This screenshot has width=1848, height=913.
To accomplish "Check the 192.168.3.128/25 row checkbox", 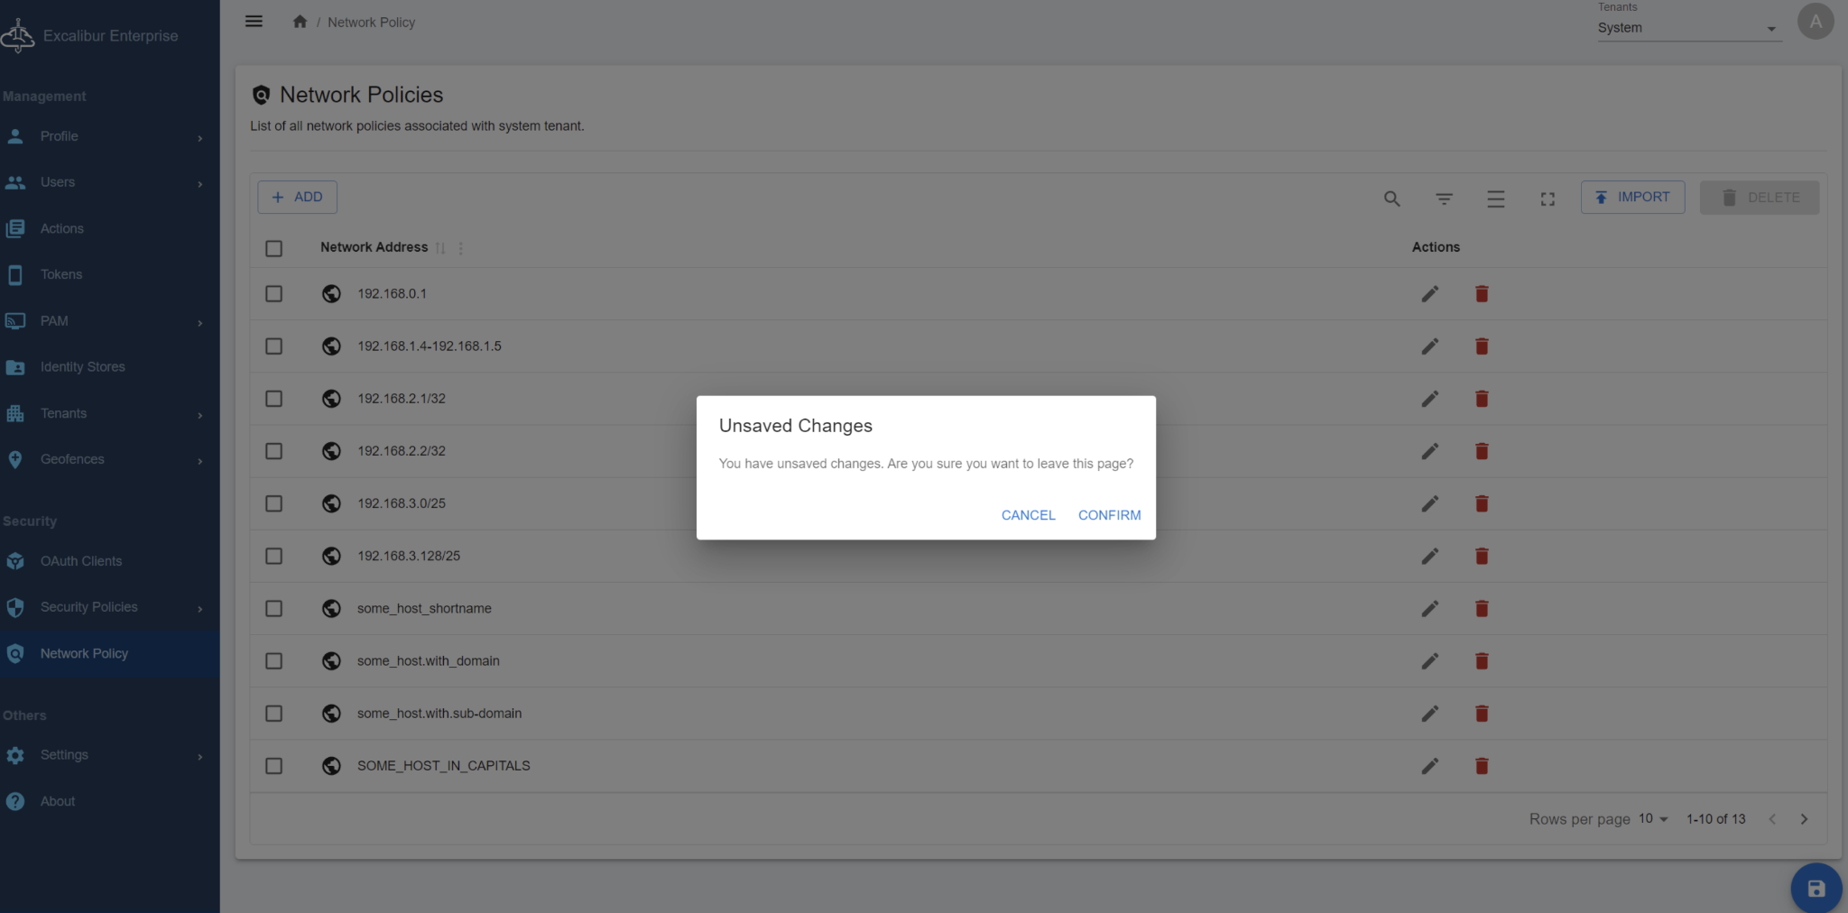I will [x=273, y=556].
